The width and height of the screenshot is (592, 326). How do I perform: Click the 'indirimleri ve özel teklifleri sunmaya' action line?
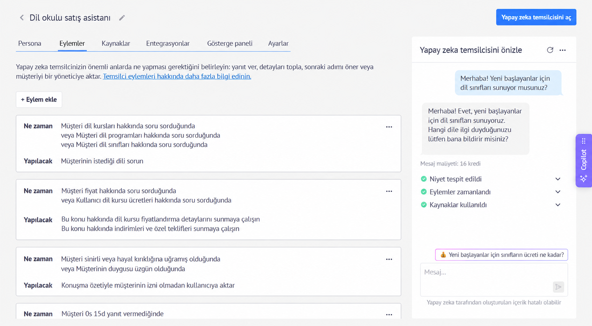point(150,229)
